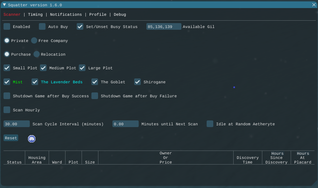Screen dimensions: 318x188
Task: Collapse the Squatter window with the title triangle
Action: [x=4, y=5]
